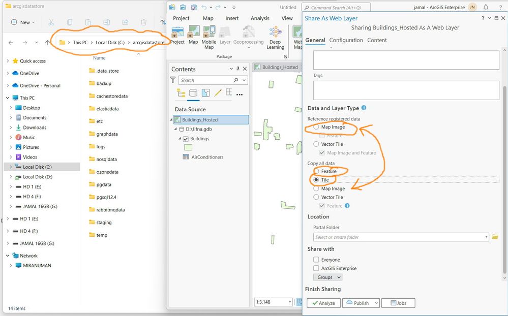Click the Open Project icon in quick access toolbar
Viewport: 508px width, 316px height.
[183, 7]
